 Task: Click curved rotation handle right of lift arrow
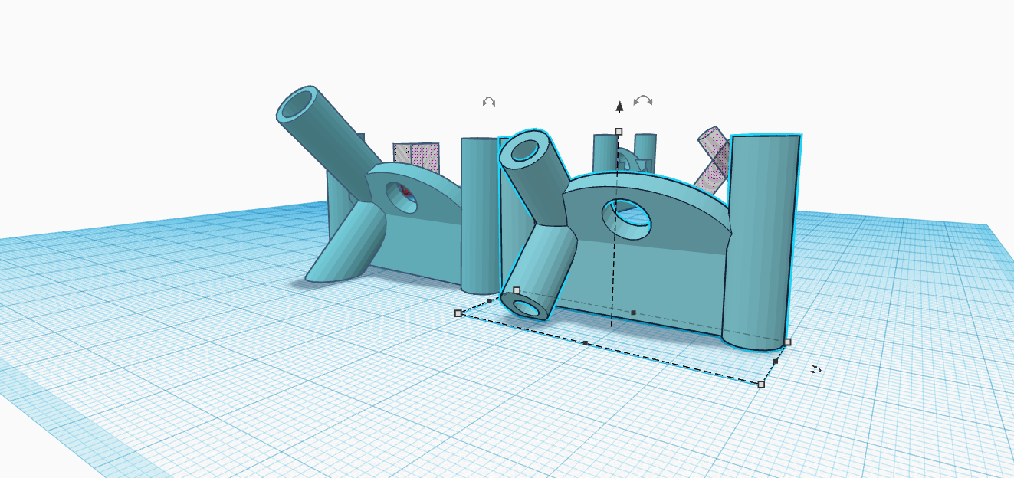[643, 100]
